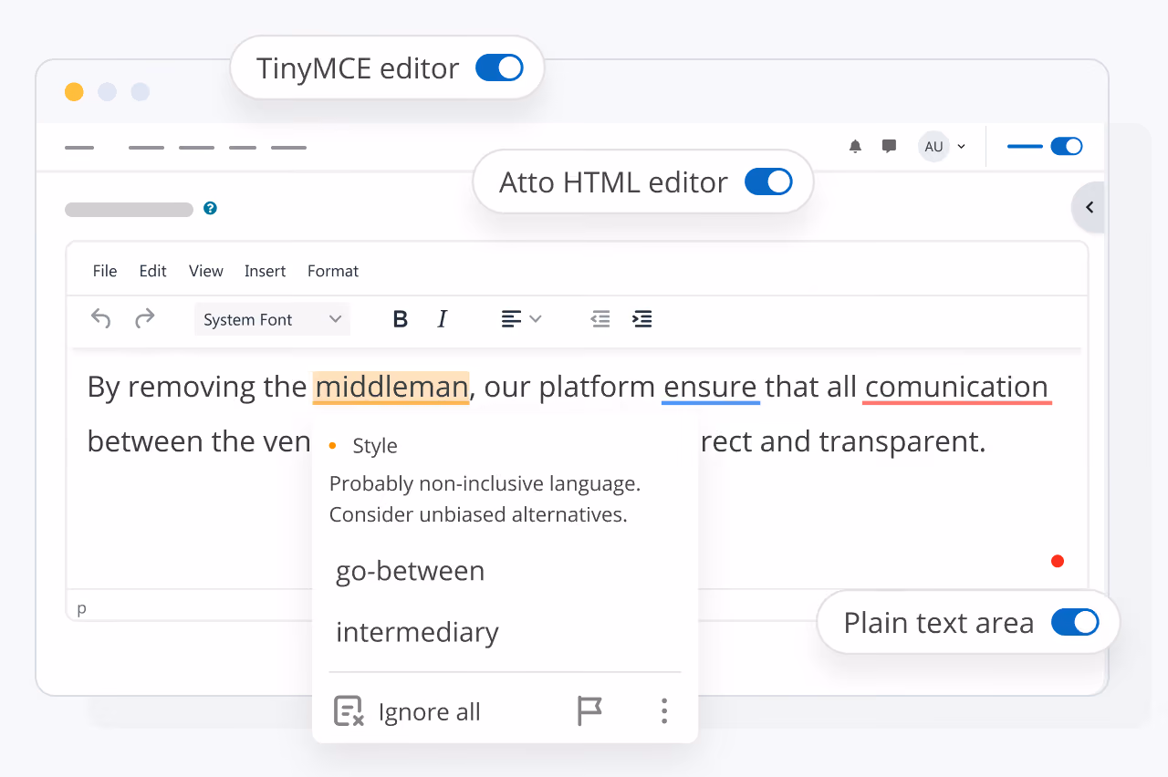1168x777 pixels.
Task: Open the notifications bell
Action: 855,146
